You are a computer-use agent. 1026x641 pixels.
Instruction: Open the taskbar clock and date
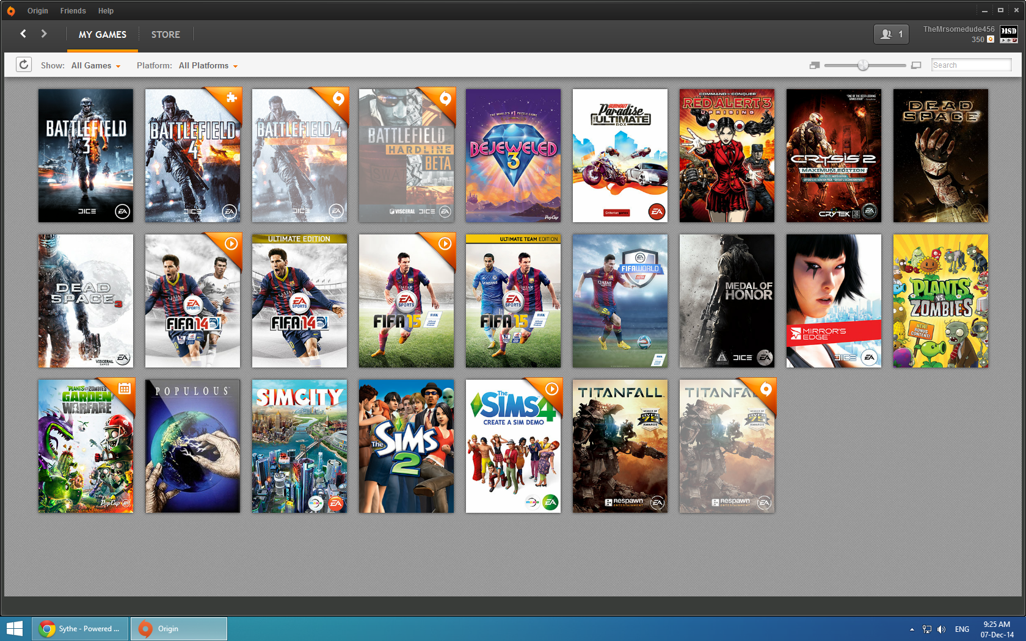pos(997,629)
